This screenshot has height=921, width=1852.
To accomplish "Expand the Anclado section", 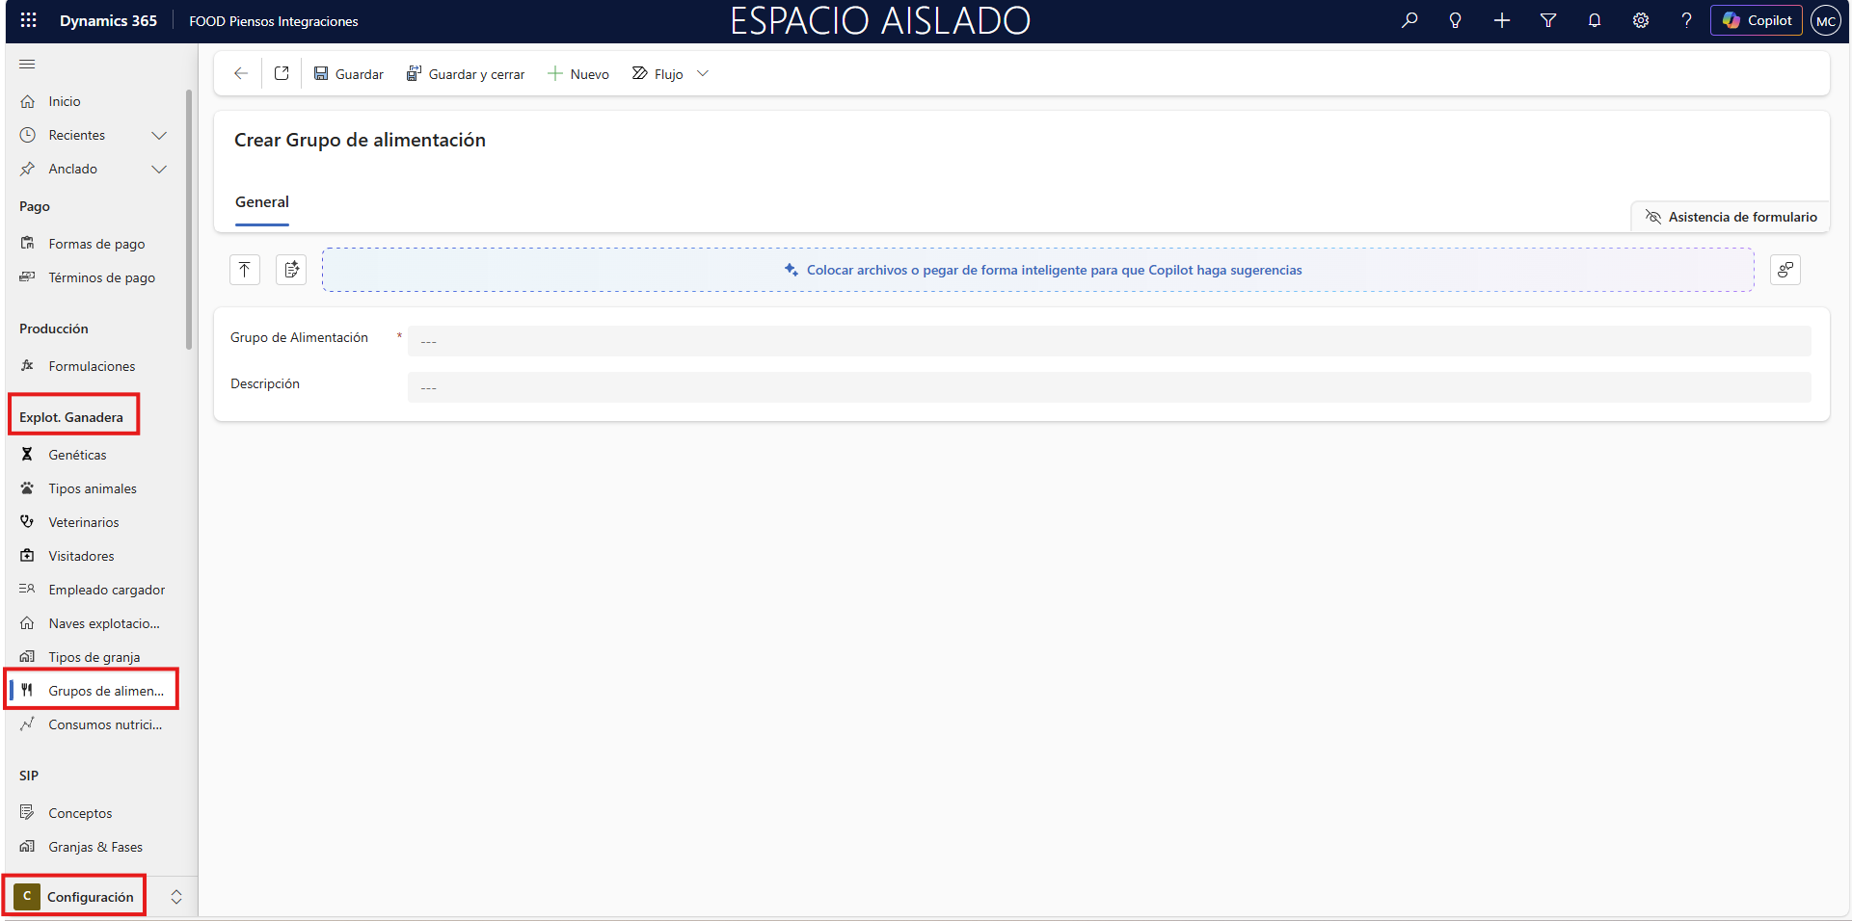I will [159, 170].
